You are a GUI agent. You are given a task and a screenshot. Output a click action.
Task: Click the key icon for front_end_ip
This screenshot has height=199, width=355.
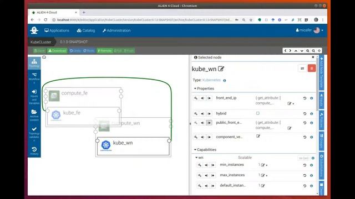tap(196, 98)
